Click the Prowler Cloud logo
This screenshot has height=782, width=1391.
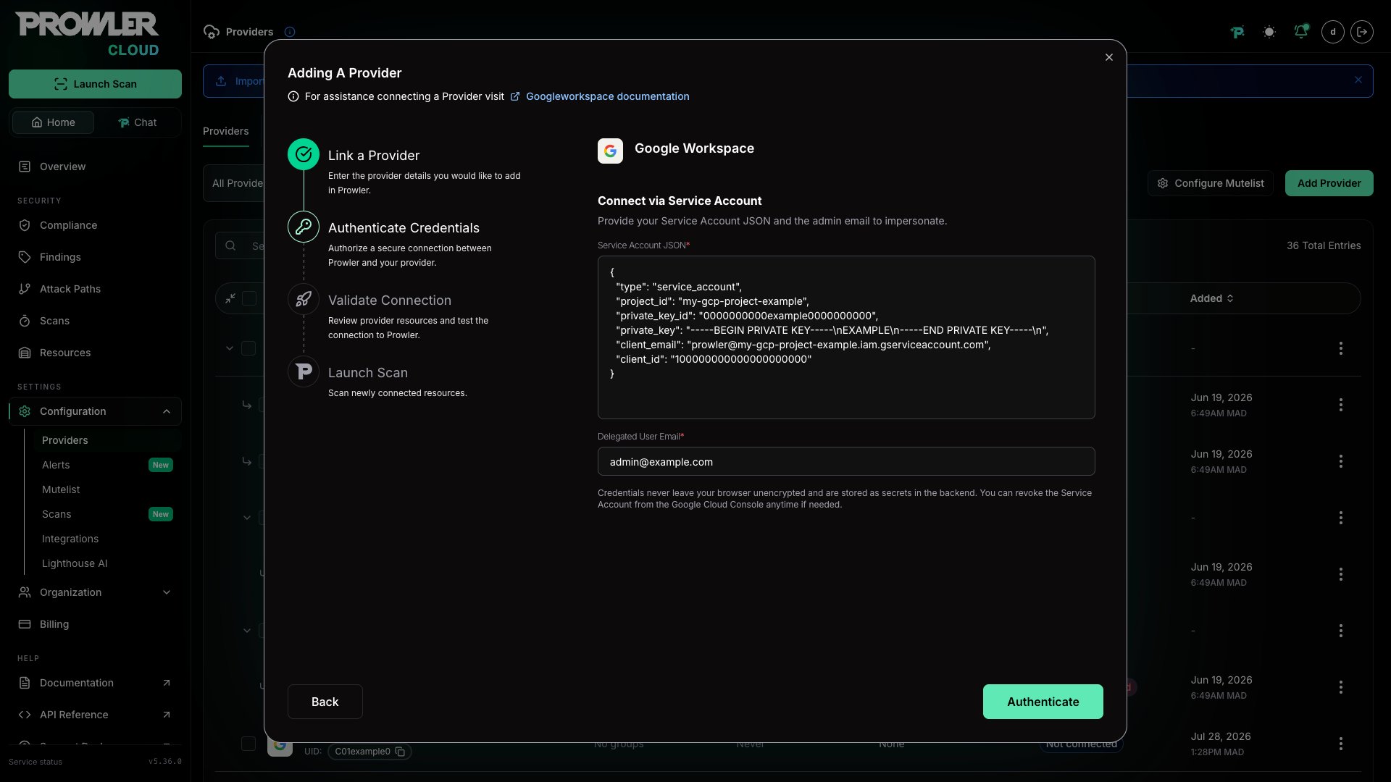pos(87,34)
